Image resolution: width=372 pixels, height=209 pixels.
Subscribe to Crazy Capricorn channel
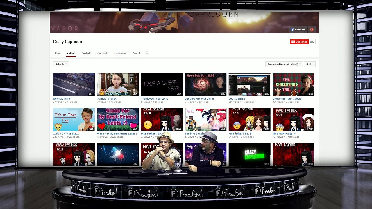tap(299, 42)
